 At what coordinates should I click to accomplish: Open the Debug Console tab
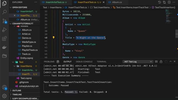coord(84,62)
